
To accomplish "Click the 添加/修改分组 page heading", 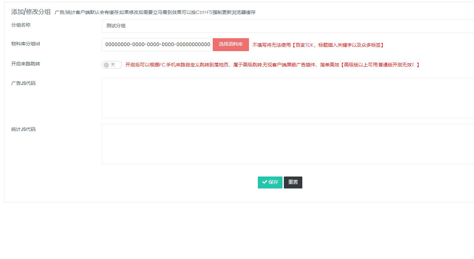I will click(x=31, y=12).
